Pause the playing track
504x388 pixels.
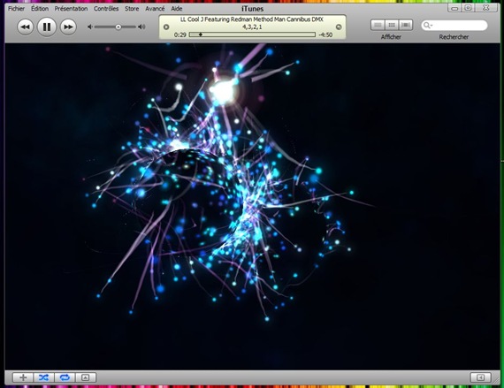(47, 27)
